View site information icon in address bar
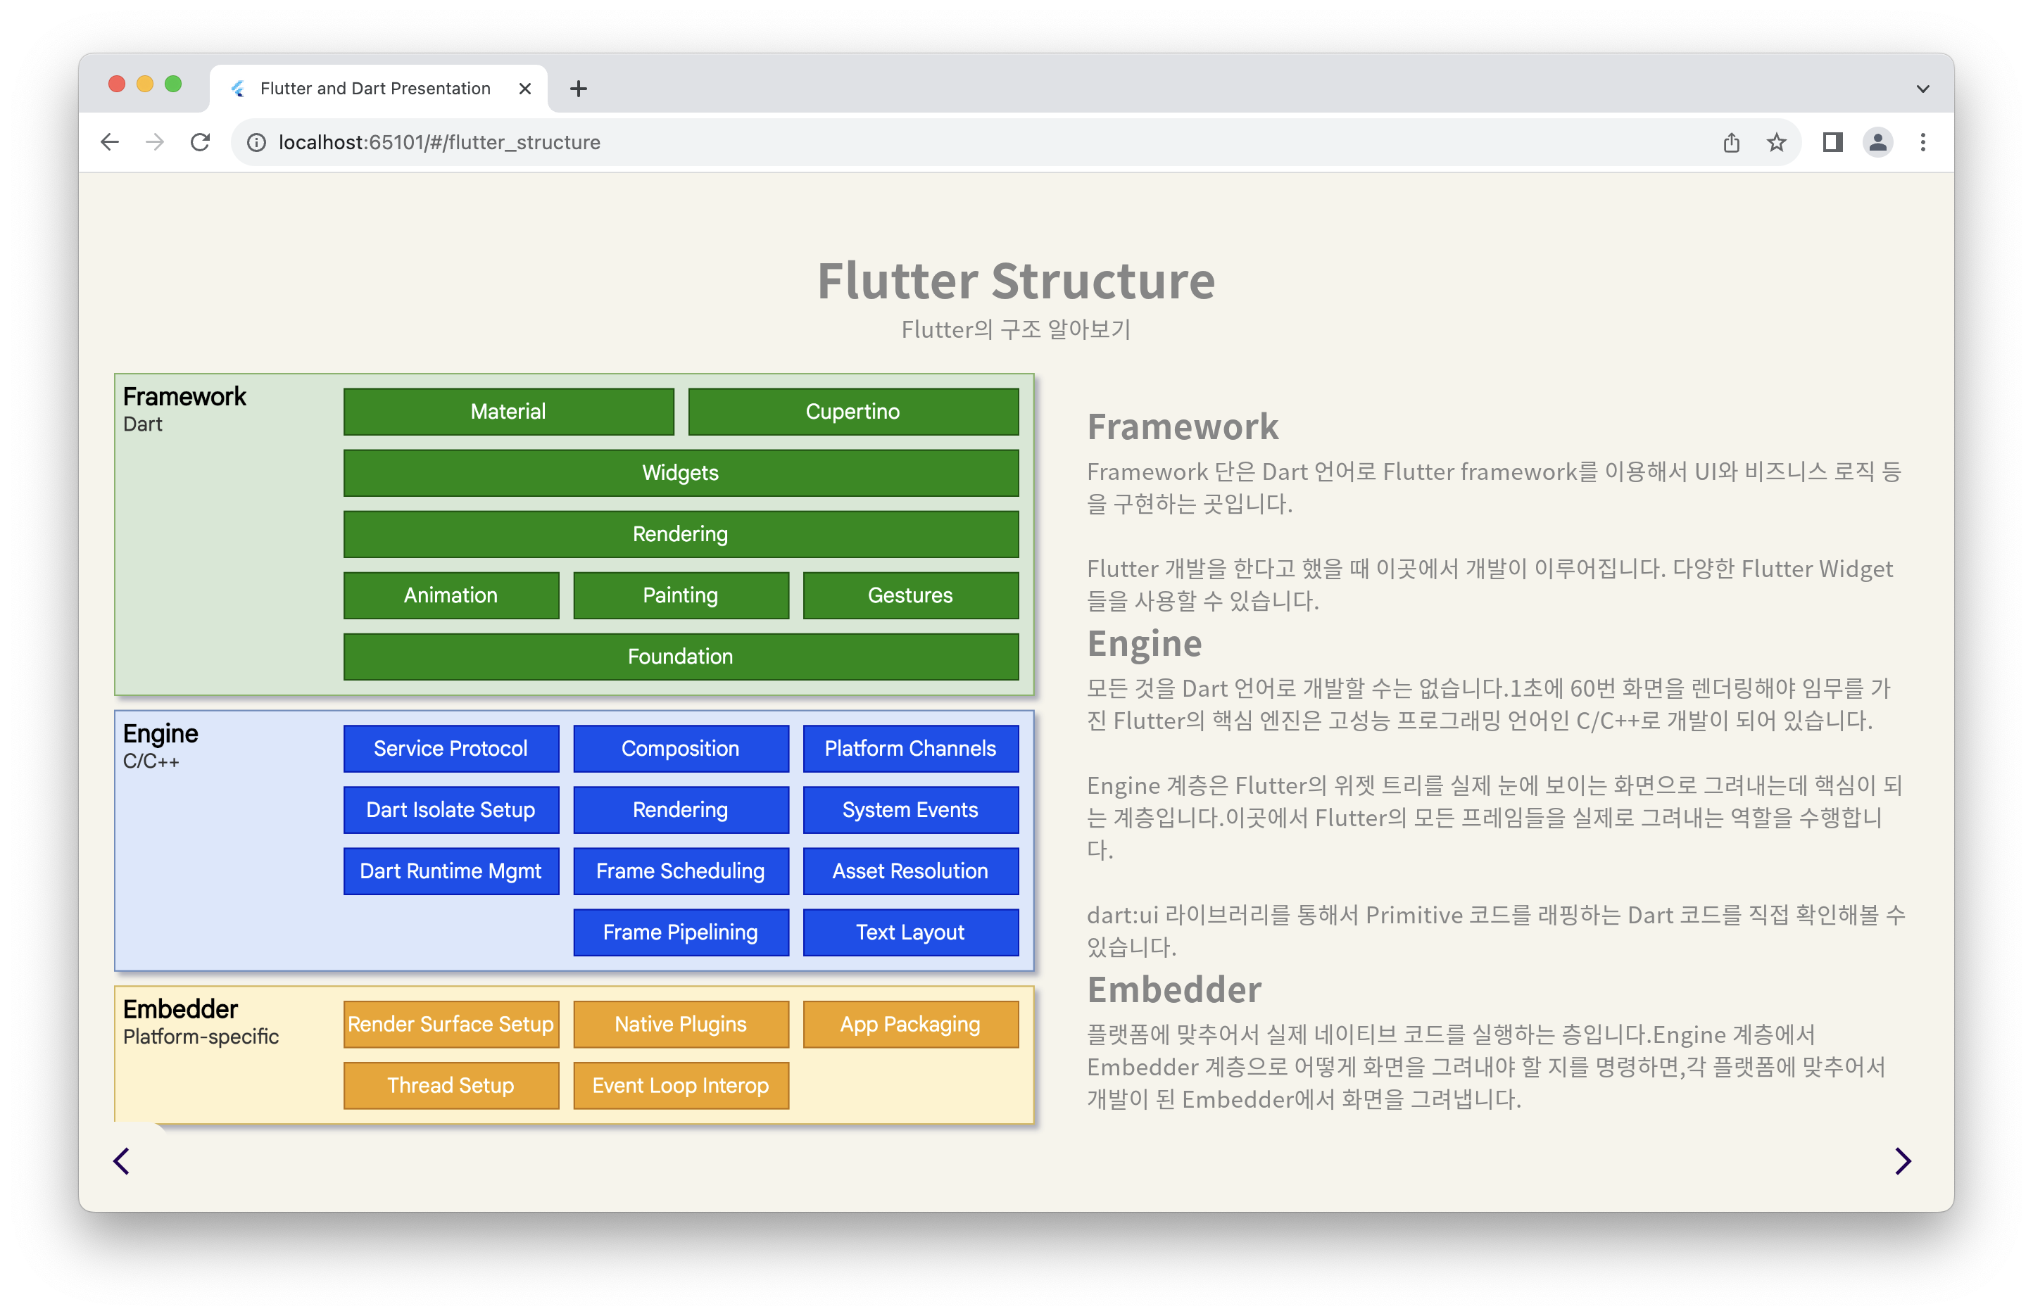Viewport: 2033px width, 1316px height. point(256,143)
